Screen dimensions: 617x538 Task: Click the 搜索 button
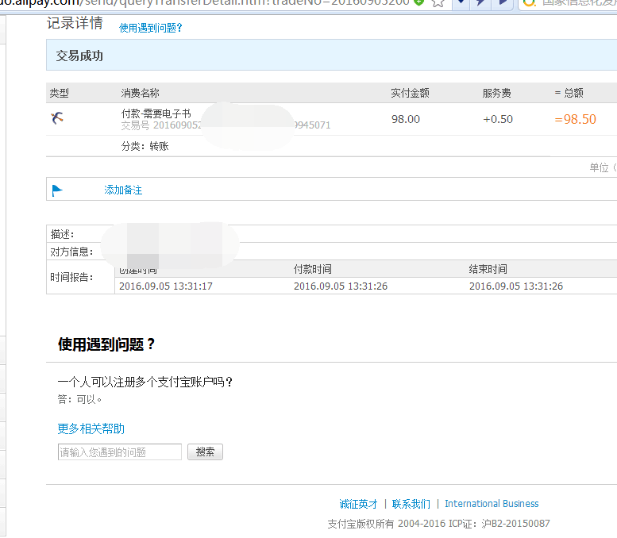(x=205, y=452)
